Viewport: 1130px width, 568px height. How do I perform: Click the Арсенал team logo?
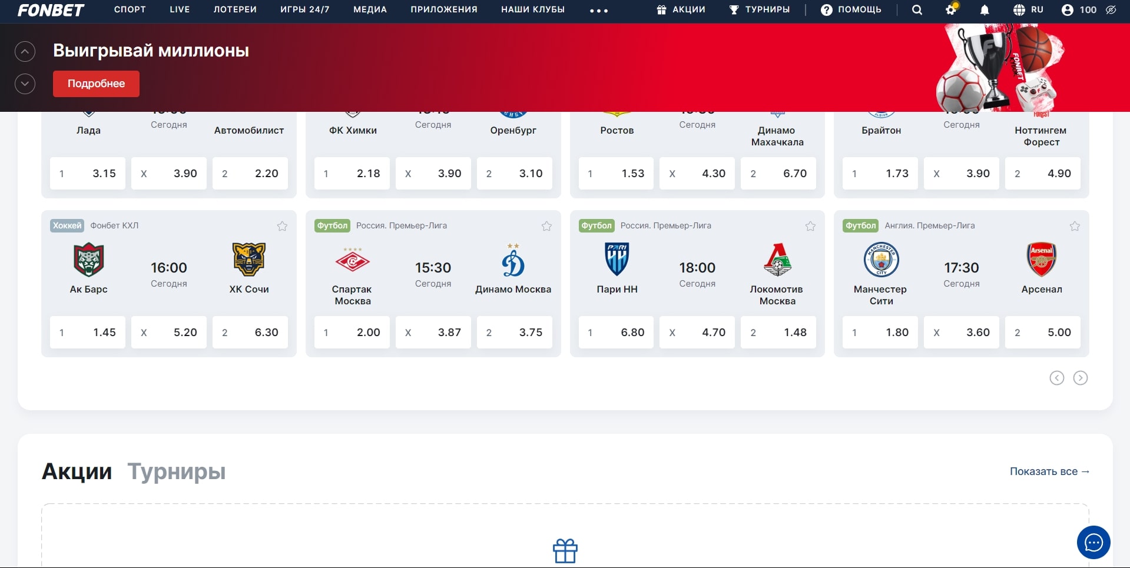coord(1041,260)
